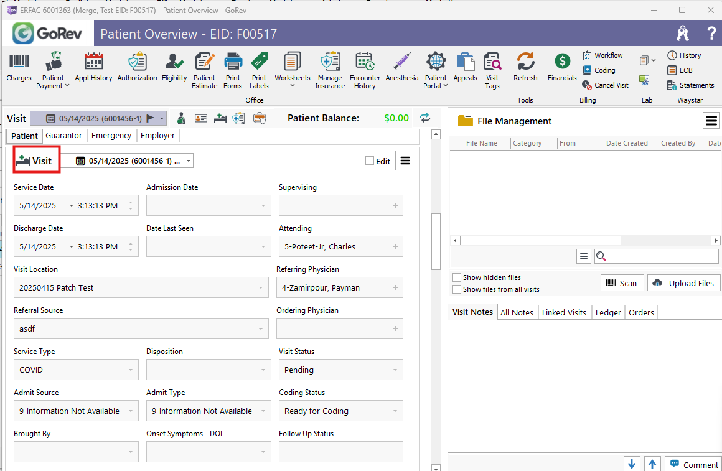Click the Comment button
The image size is (722, 471).
click(693, 464)
